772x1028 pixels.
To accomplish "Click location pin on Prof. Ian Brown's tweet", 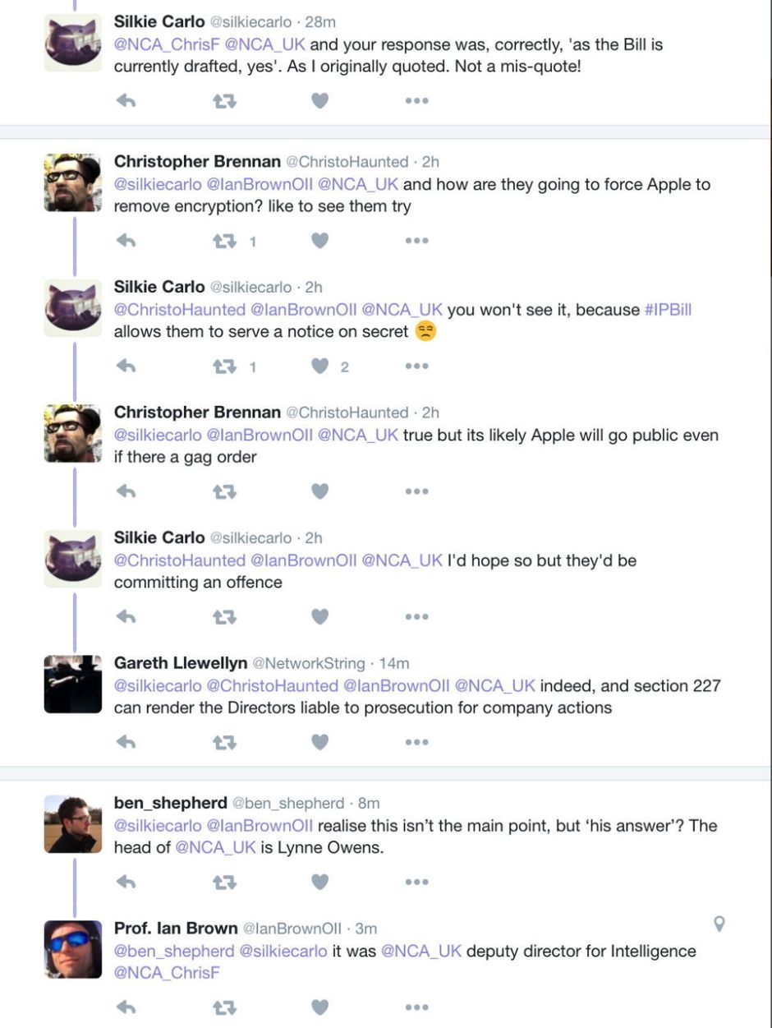I will click(719, 924).
